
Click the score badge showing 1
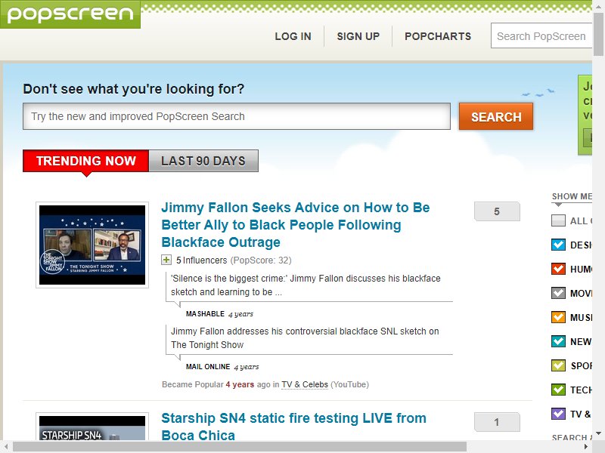click(x=497, y=422)
